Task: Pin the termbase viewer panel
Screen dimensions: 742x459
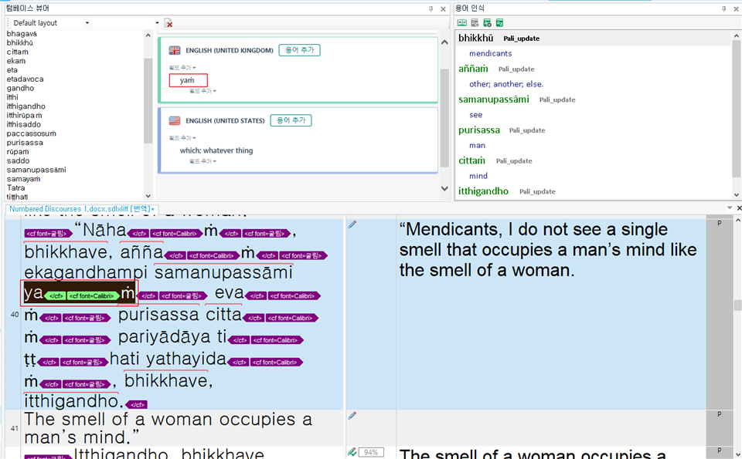Action: [x=431, y=8]
